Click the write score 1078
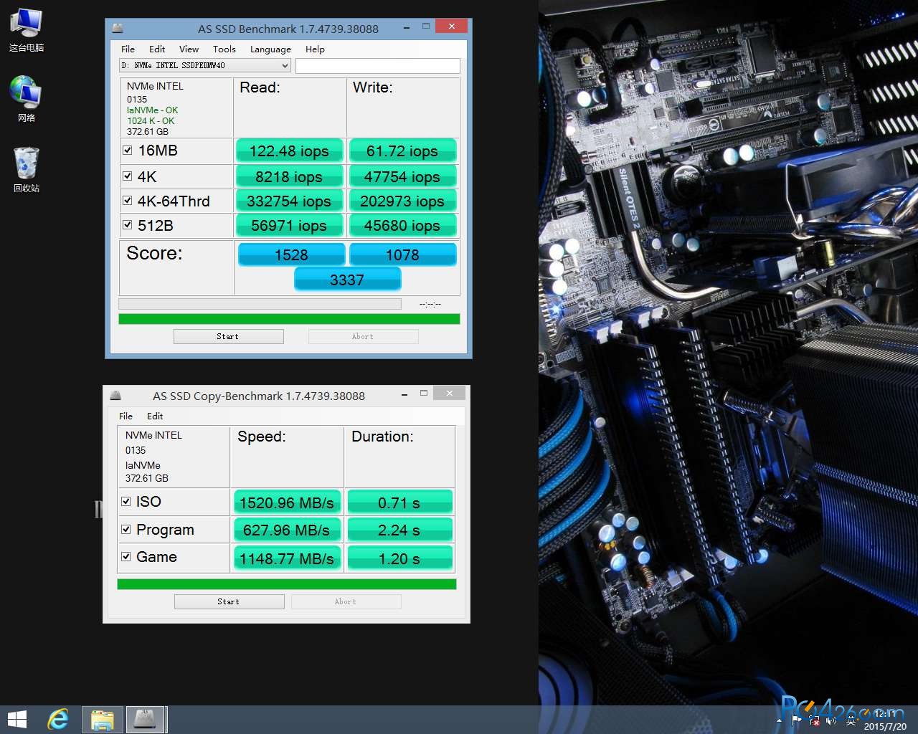Image resolution: width=918 pixels, height=734 pixels. click(x=402, y=254)
